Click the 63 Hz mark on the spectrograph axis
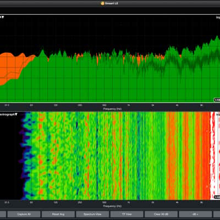Image resolution: width=220 pixels, height=220 pixels. click(x=31, y=202)
